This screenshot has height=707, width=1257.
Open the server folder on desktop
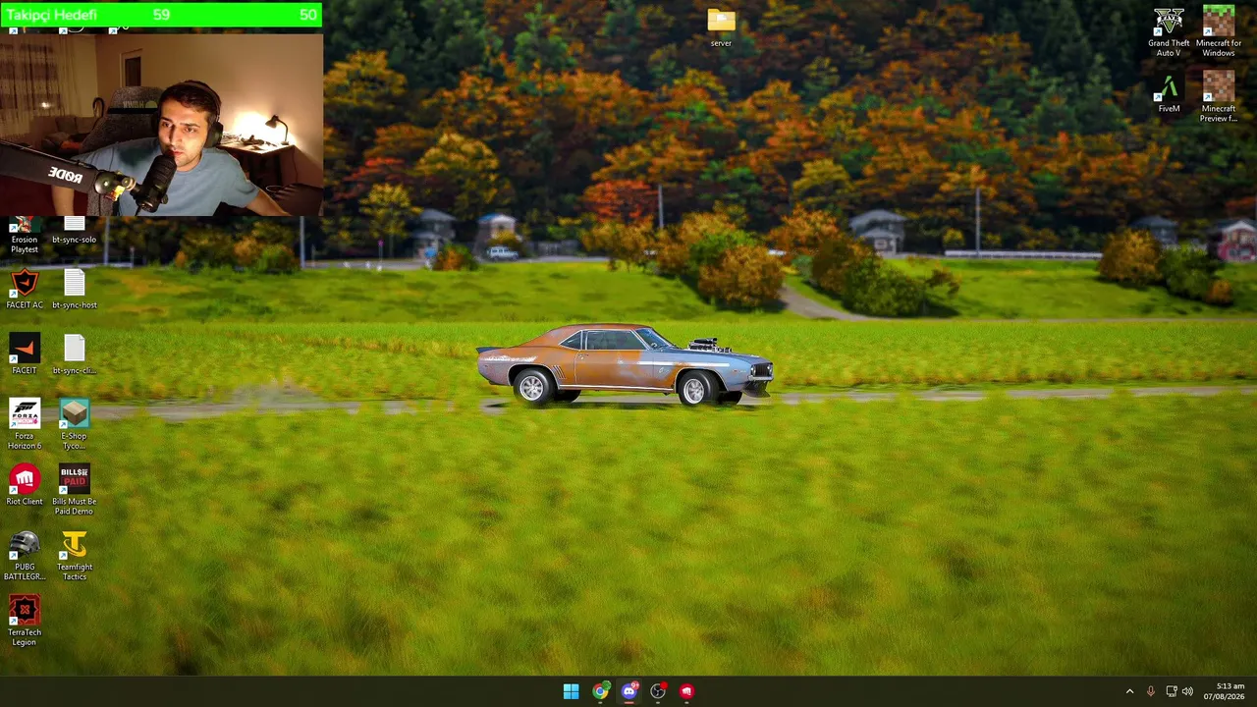pos(721,27)
